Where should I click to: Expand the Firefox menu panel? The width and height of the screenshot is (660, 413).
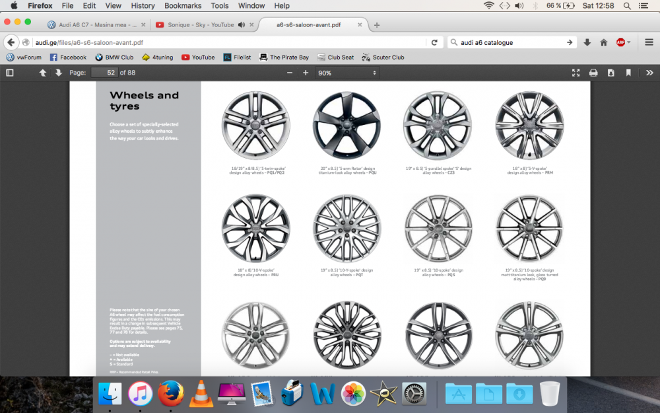pyautogui.click(x=650, y=42)
